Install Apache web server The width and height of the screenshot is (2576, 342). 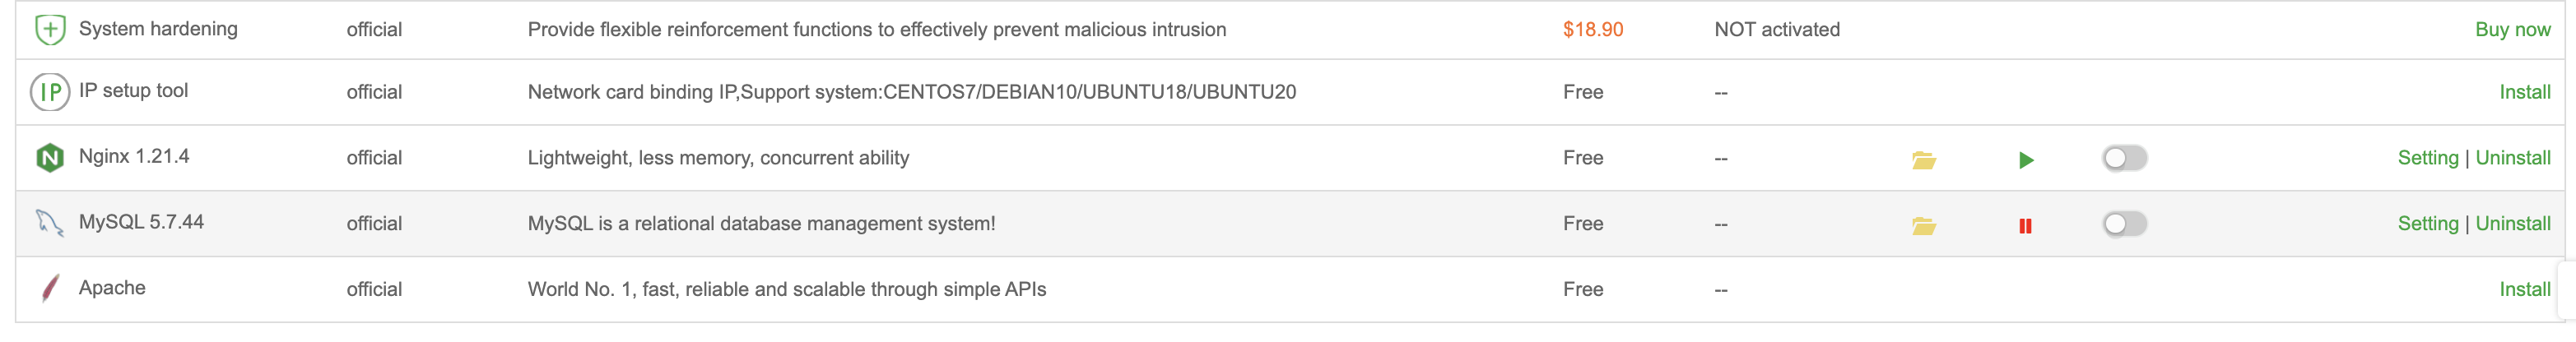(x=2524, y=289)
